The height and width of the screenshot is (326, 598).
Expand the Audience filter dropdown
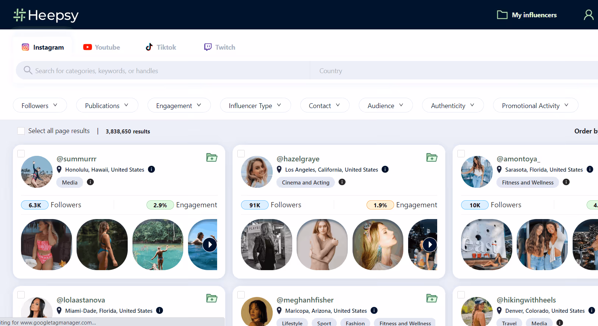pyautogui.click(x=386, y=105)
